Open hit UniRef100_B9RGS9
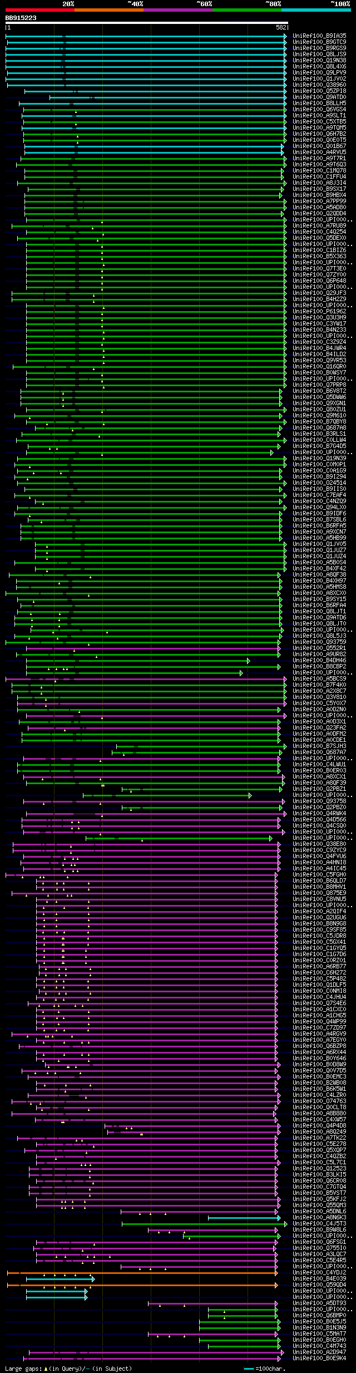The height and width of the screenshot is (1373, 356). click(319, 48)
